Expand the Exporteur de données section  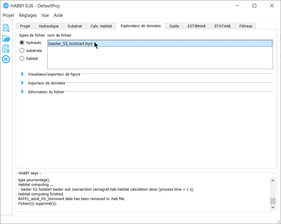(x=22, y=83)
